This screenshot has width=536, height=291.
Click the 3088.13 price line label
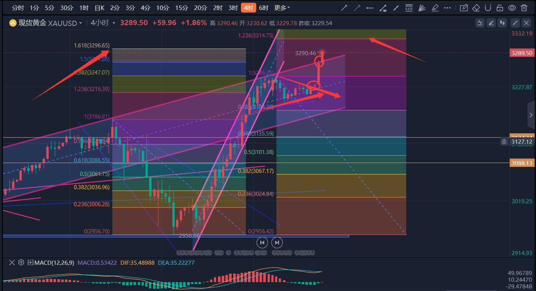pos(522,163)
